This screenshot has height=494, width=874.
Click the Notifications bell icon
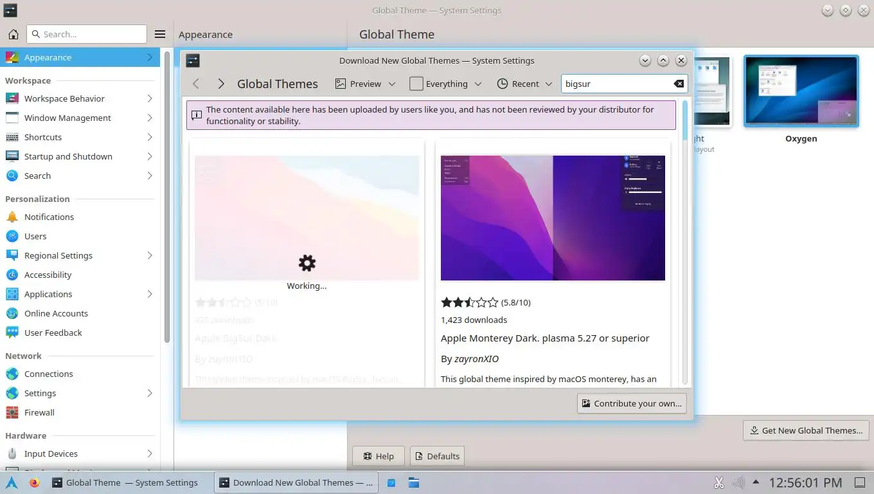pos(12,217)
